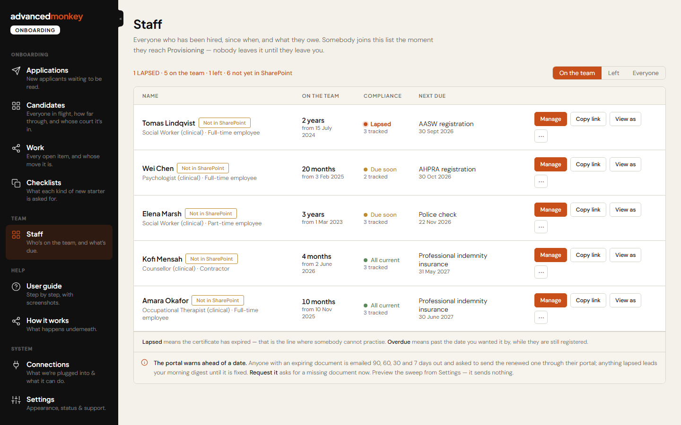Click the User guide question-mark icon
Viewport: 681px width, 425px height.
[x=16, y=286]
